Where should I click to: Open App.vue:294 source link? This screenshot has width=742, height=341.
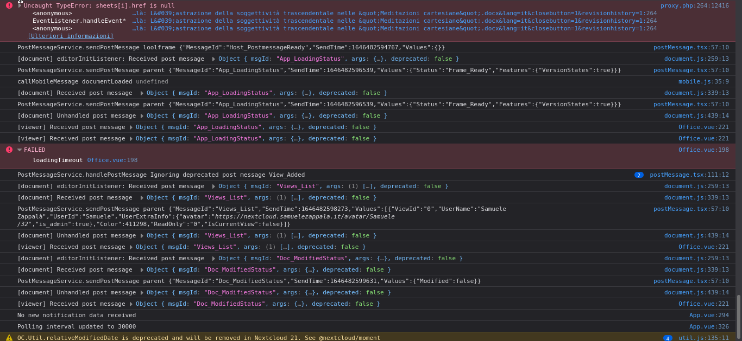click(709, 315)
